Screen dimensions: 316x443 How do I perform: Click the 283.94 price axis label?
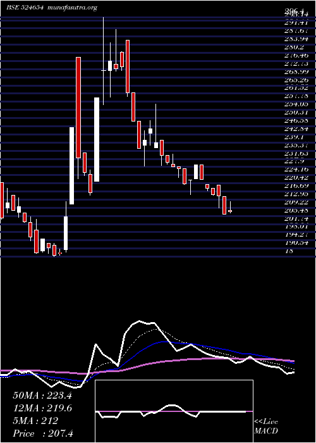click(296, 38)
